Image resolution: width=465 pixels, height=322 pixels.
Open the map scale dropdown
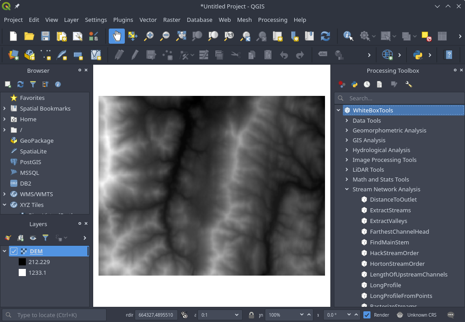pos(237,315)
